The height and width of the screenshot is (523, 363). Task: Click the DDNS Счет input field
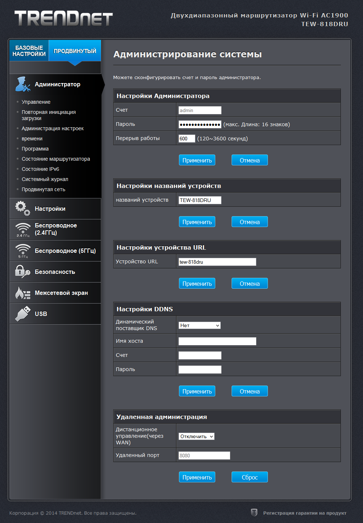200,355
